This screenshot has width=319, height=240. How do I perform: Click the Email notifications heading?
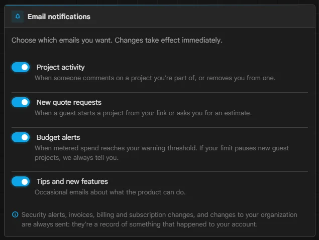point(59,17)
